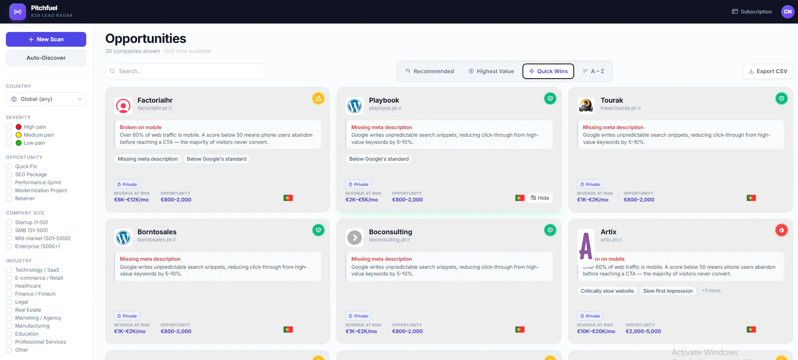
Task: Click the Tourak company logo
Action: (x=586, y=106)
